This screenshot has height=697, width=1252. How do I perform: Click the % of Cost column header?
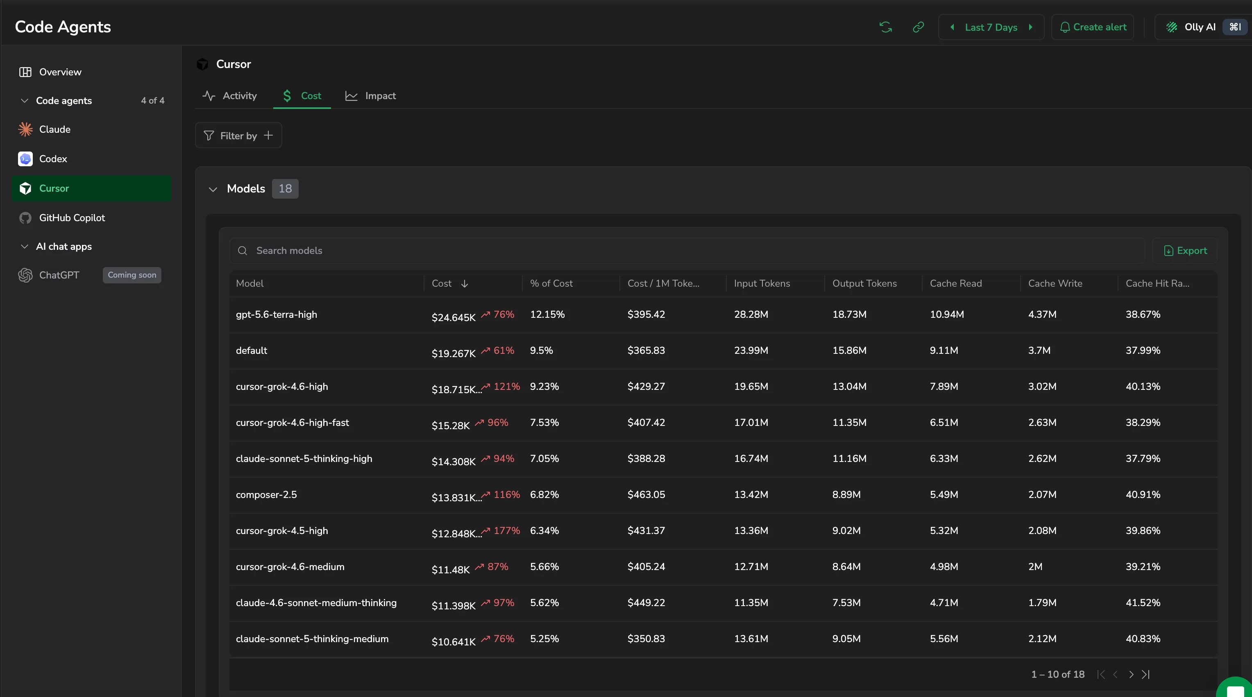(x=551, y=284)
